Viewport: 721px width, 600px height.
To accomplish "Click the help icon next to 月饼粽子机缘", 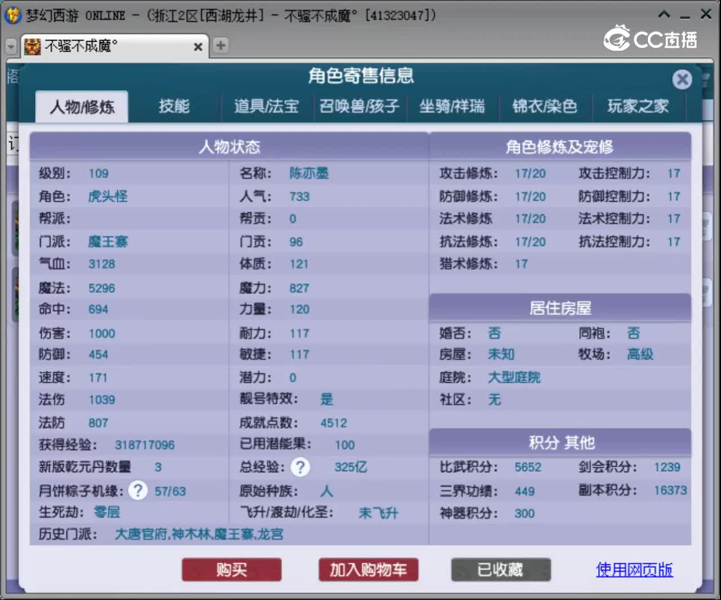I will (138, 490).
